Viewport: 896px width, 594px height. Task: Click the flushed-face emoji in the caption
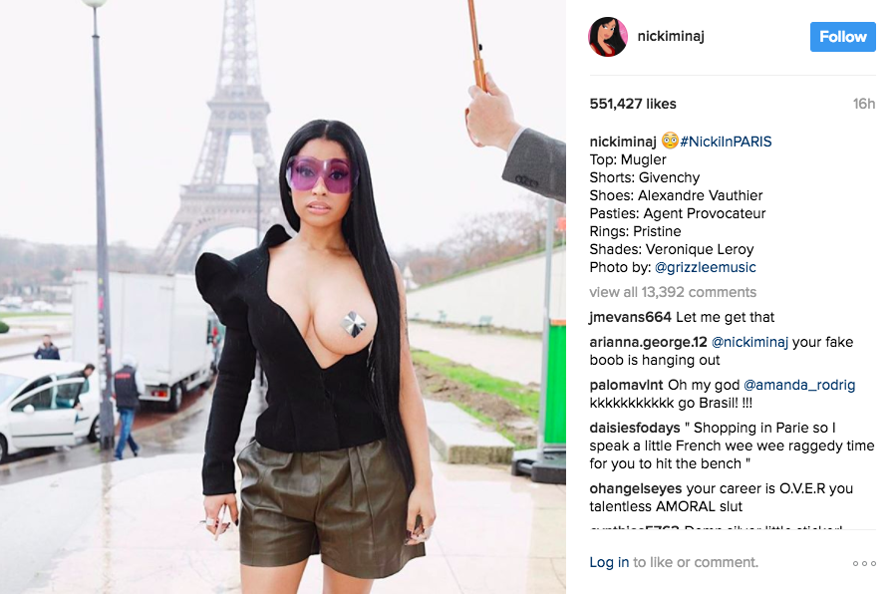click(x=670, y=141)
